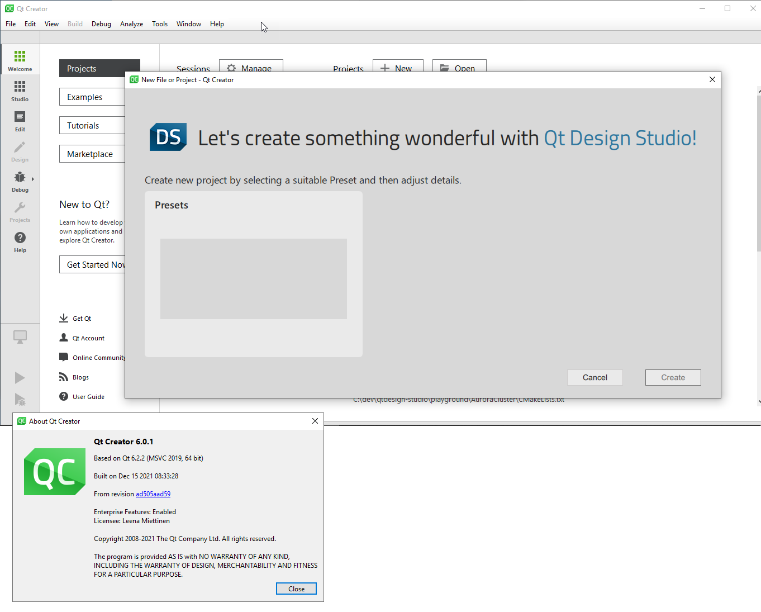This screenshot has width=761, height=612.
Task: Open the Tools menu
Action: coord(160,24)
